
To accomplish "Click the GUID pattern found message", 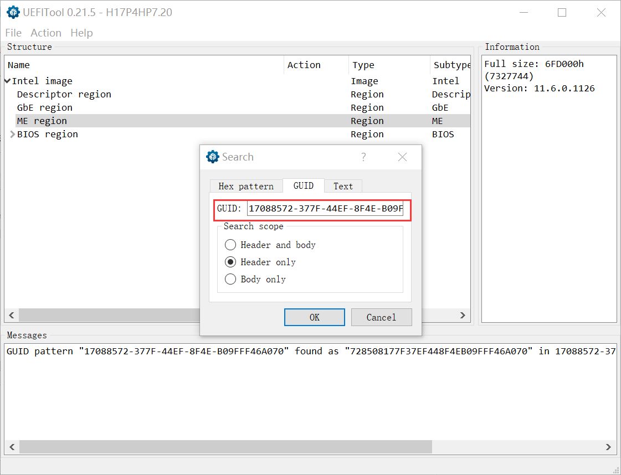I will tap(311, 351).
